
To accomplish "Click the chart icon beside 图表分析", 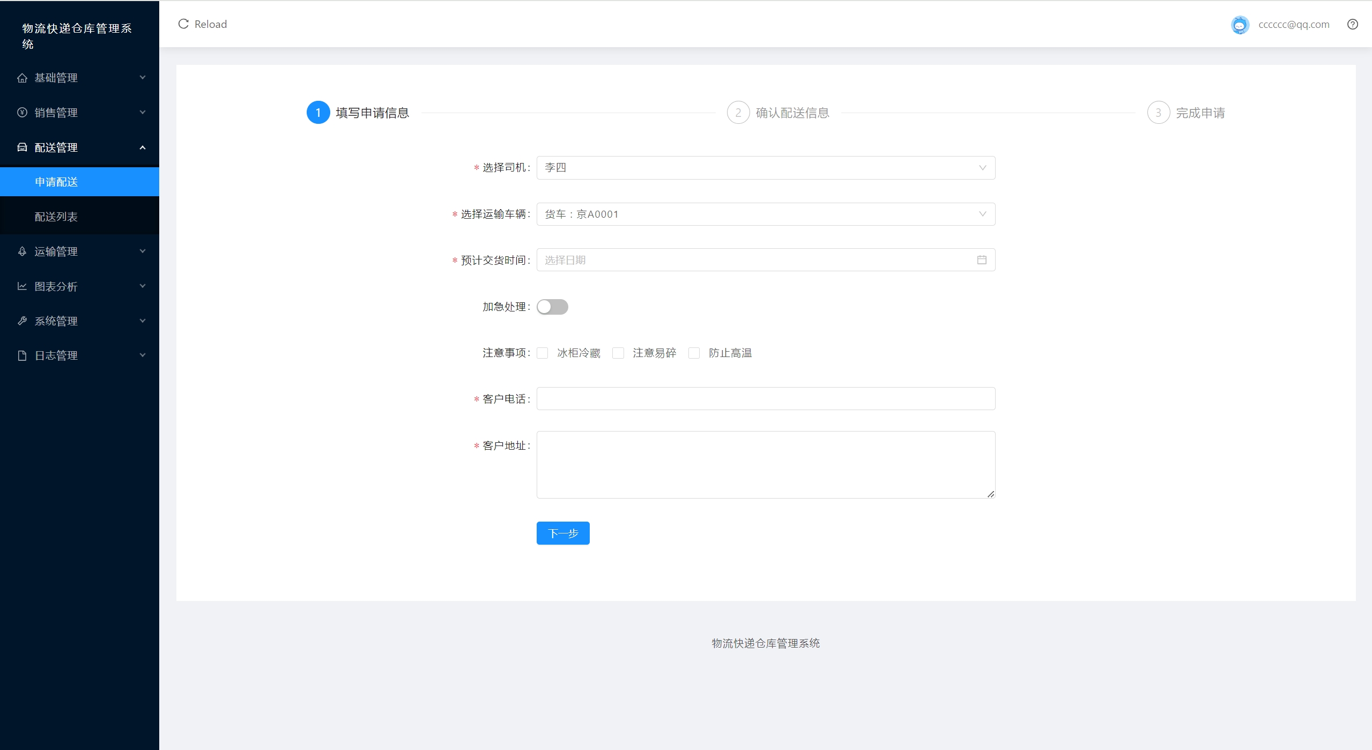I will [x=22, y=286].
